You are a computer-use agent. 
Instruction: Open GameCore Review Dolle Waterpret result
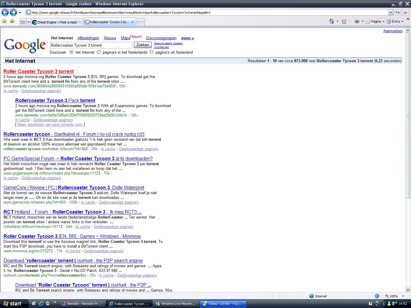coord(74,187)
